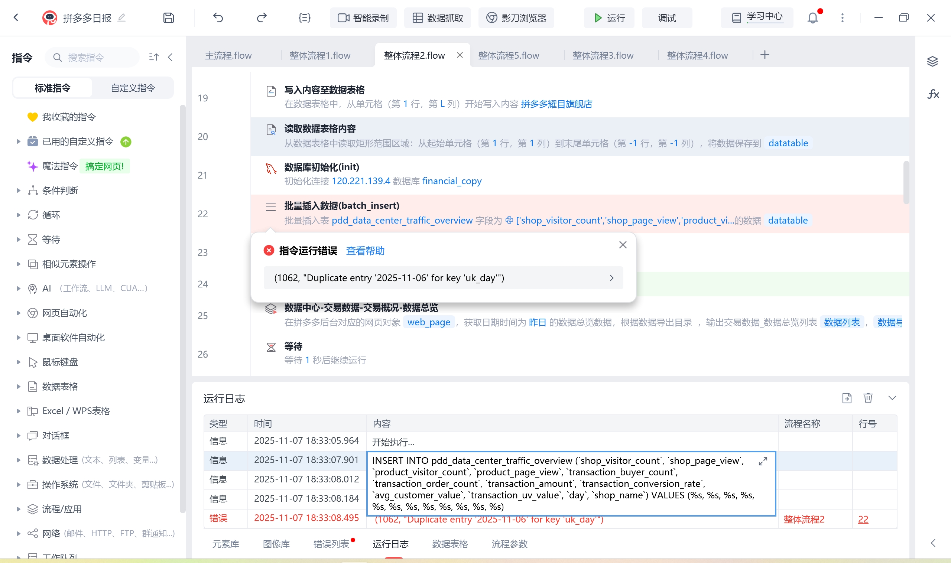Open 整体流程4.flow tab
The height and width of the screenshot is (563, 951).
pyautogui.click(x=697, y=55)
